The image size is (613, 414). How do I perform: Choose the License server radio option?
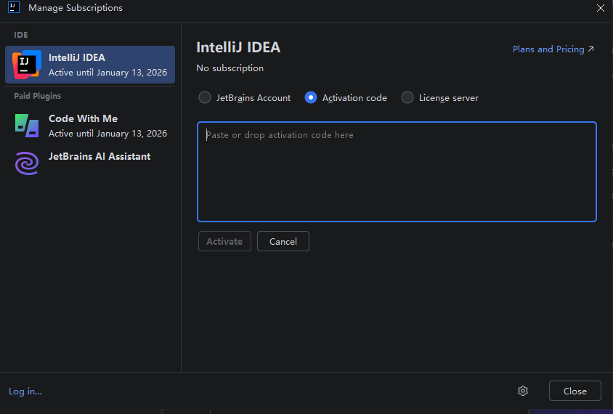coord(407,97)
